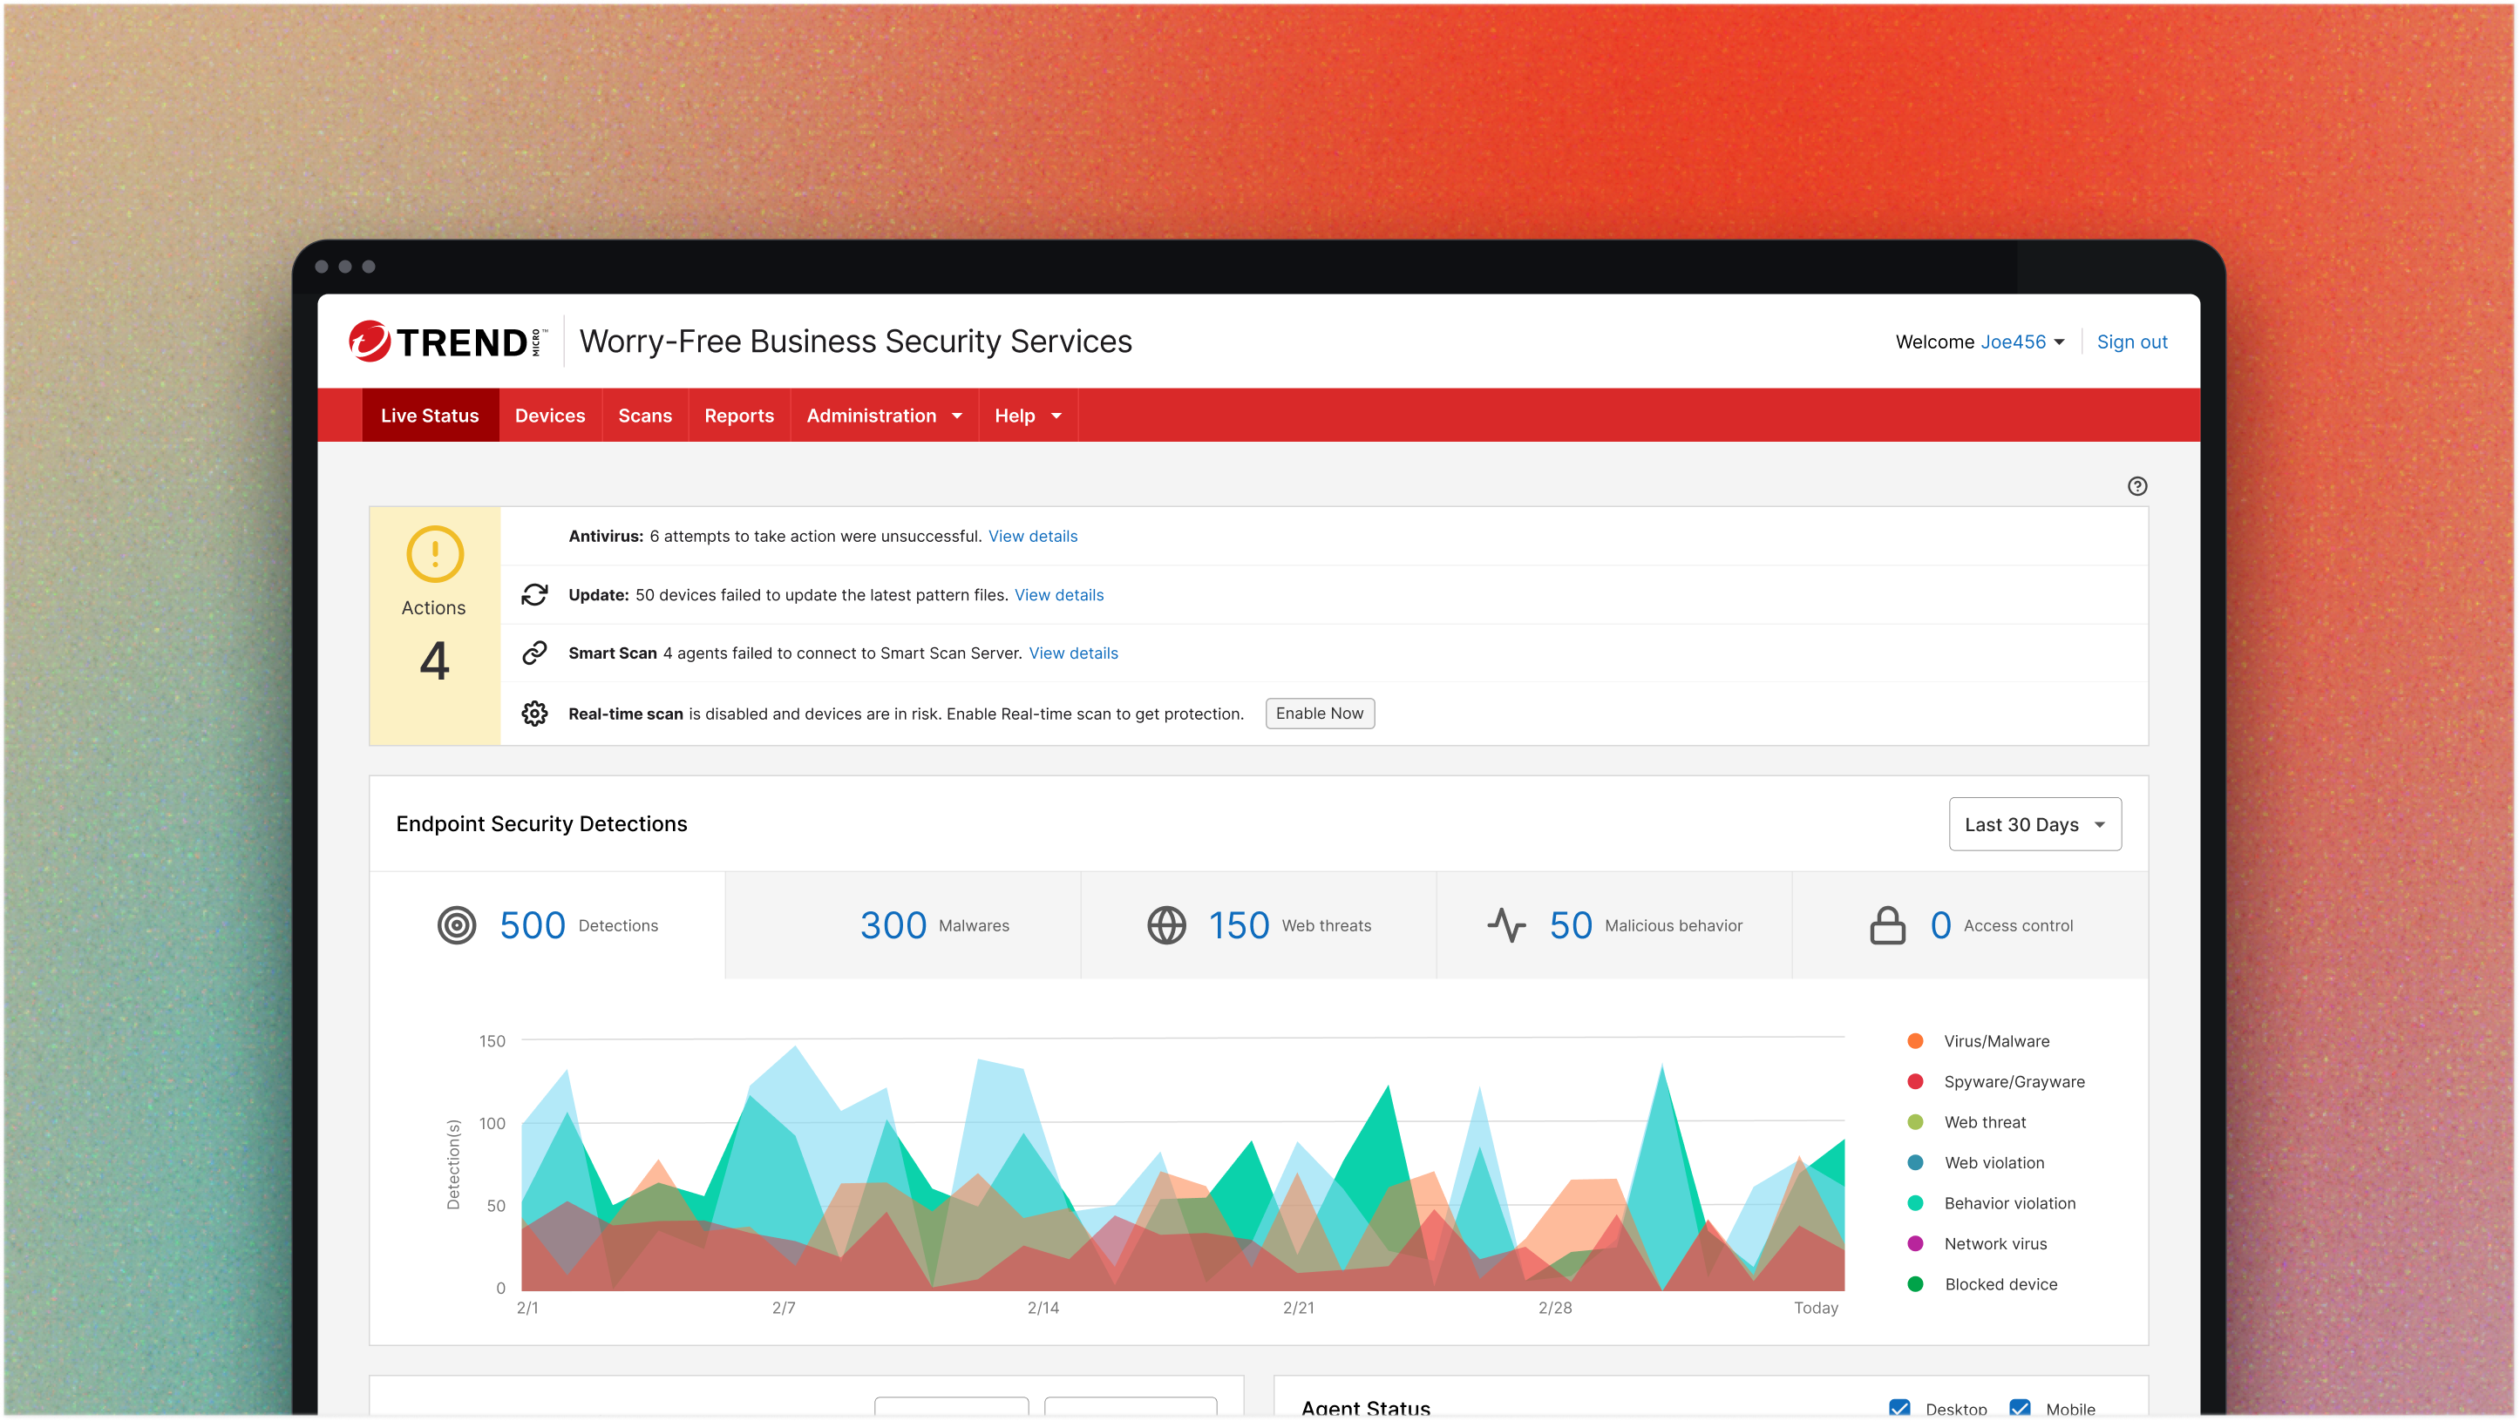2520x1421 pixels.
Task: Toggle the Network virus legend swatch
Action: 1915,1243
